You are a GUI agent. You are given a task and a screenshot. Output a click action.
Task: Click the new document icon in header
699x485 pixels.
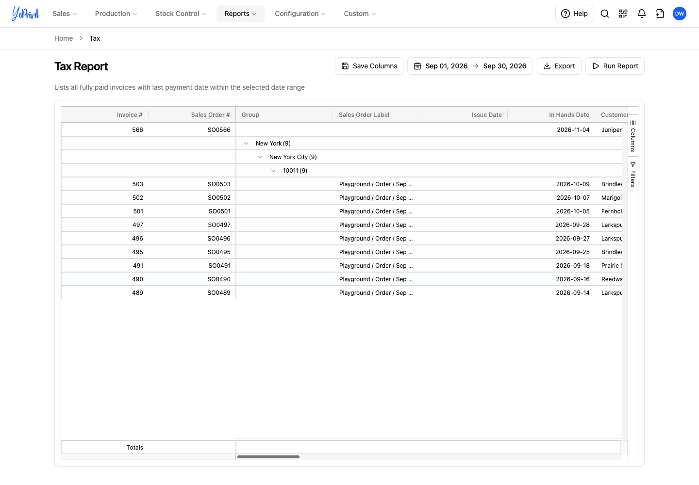pos(660,14)
